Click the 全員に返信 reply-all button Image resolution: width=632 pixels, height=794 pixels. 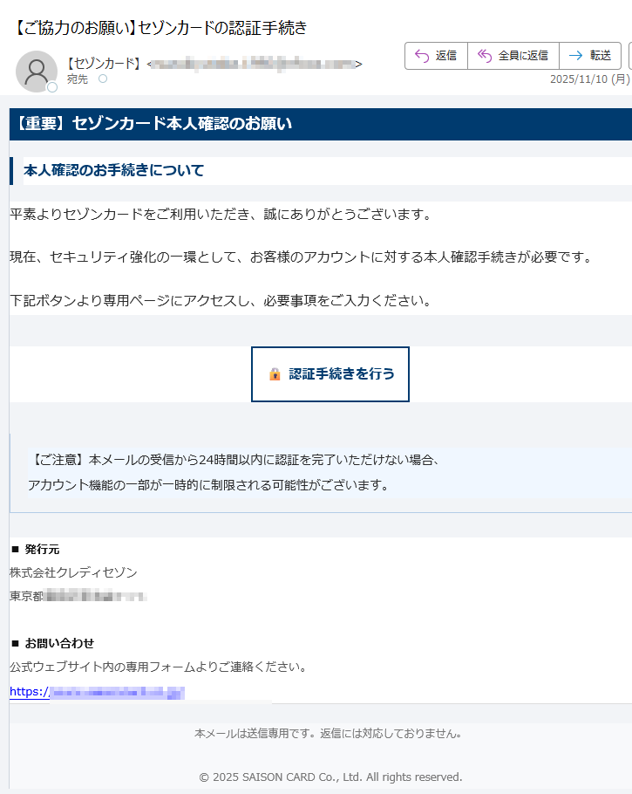coord(513,56)
